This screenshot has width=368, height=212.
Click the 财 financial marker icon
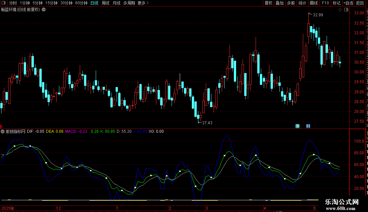coord(308,126)
